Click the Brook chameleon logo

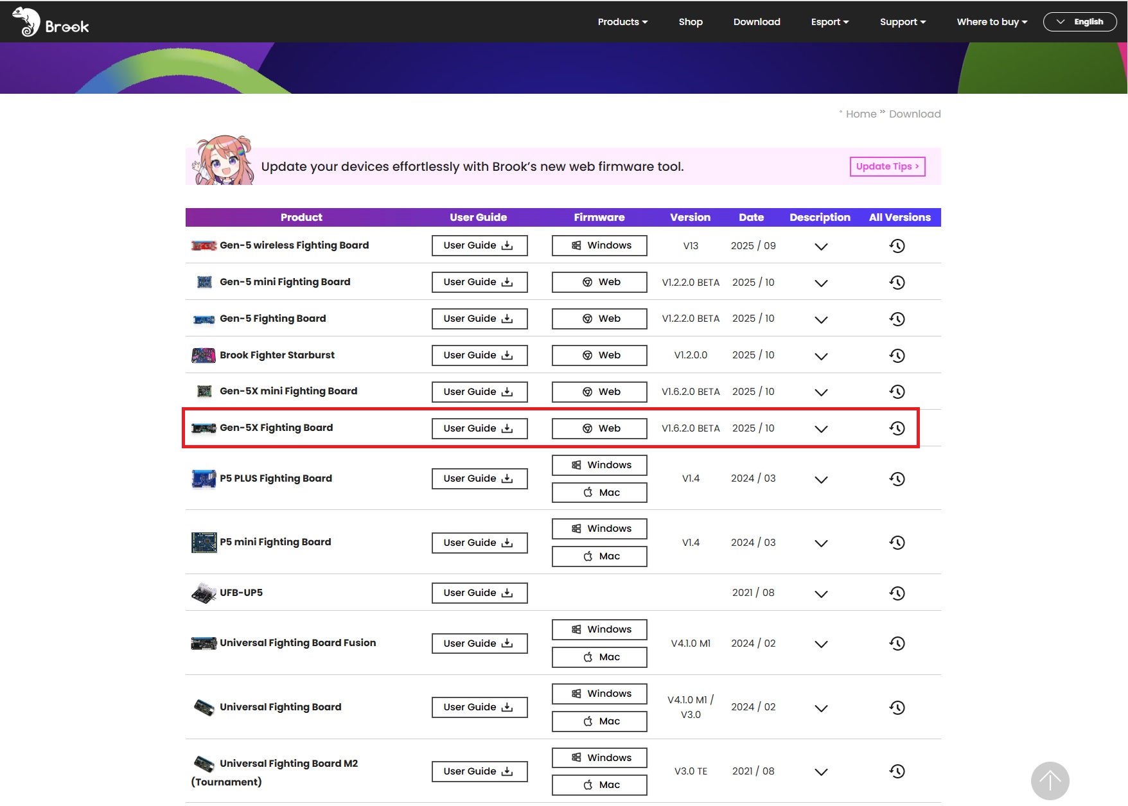[50, 22]
